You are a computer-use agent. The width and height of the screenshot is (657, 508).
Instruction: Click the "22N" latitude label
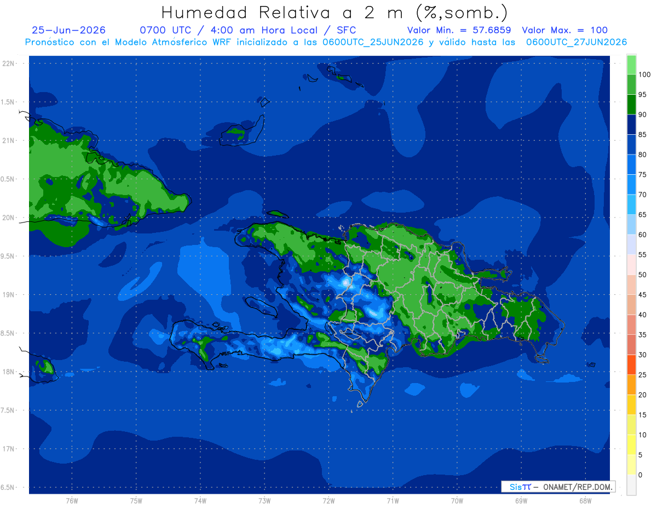tap(8, 63)
